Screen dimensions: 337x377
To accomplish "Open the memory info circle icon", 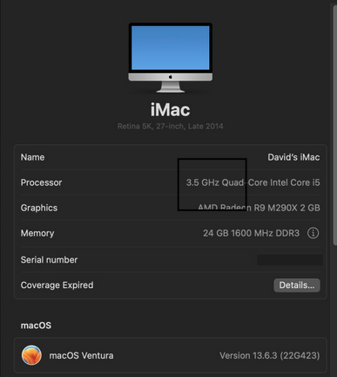I will [x=313, y=233].
